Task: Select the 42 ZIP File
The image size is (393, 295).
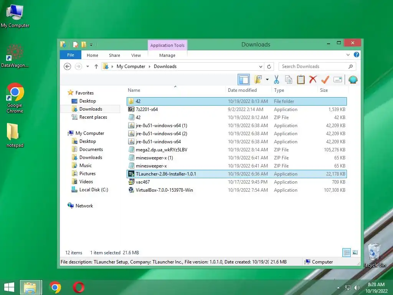Action: click(x=236, y=118)
